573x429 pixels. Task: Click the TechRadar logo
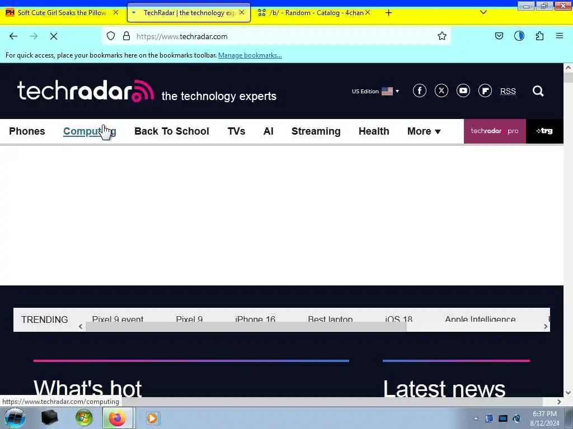(86, 90)
